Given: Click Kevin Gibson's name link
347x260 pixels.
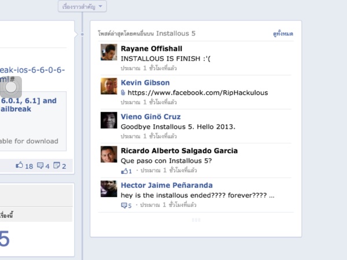Looking at the screenshot, I should pyautogui.click(x=145, y=83).
